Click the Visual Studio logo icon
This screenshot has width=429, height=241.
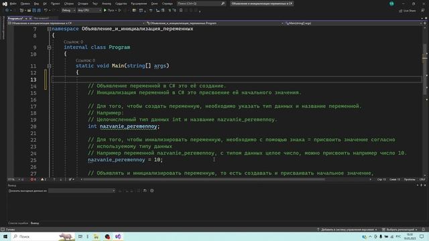[5, 4]
